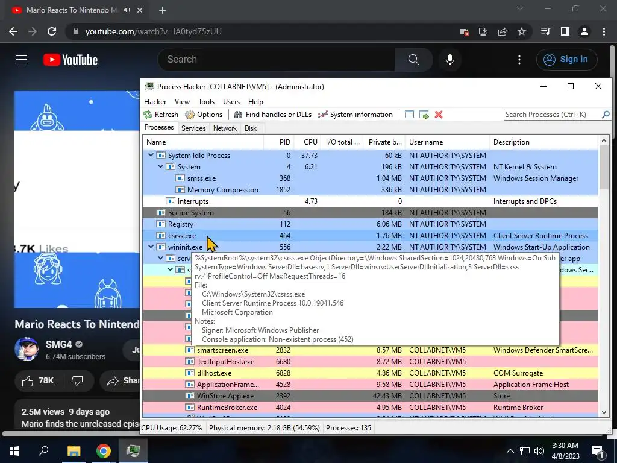The image size is (617, 463).
Task: Collapse the wininit.exe tree node
Action: click(151, 247)
